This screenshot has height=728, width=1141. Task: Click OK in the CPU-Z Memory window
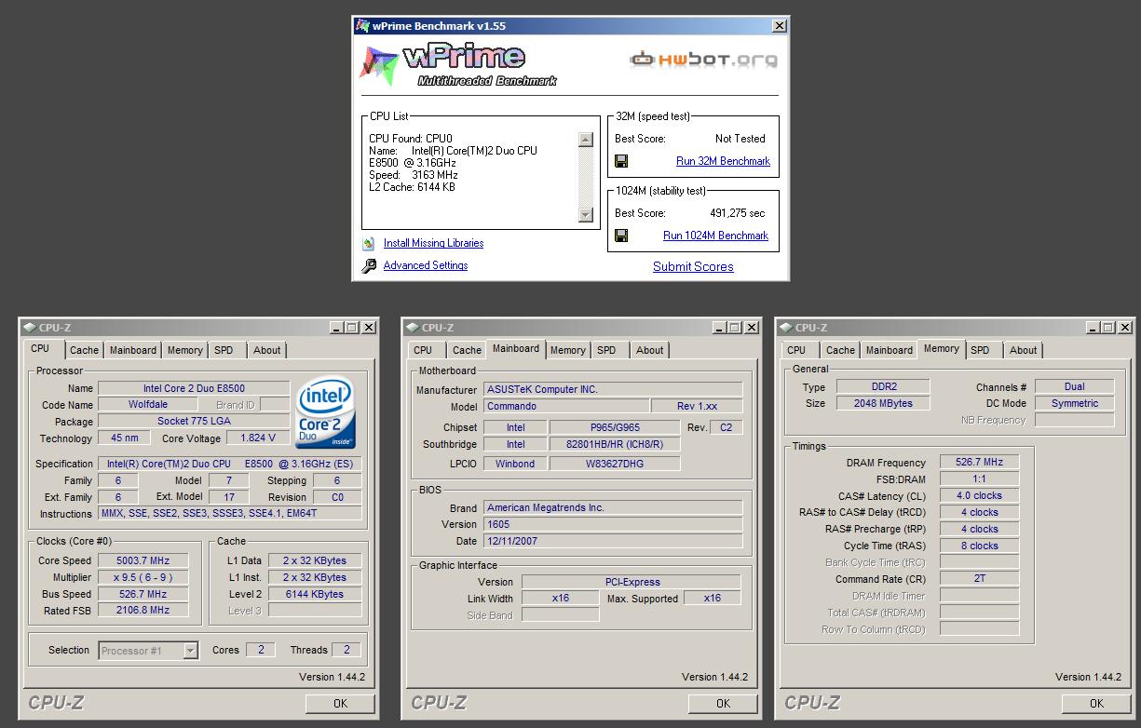pos(1096,704)
